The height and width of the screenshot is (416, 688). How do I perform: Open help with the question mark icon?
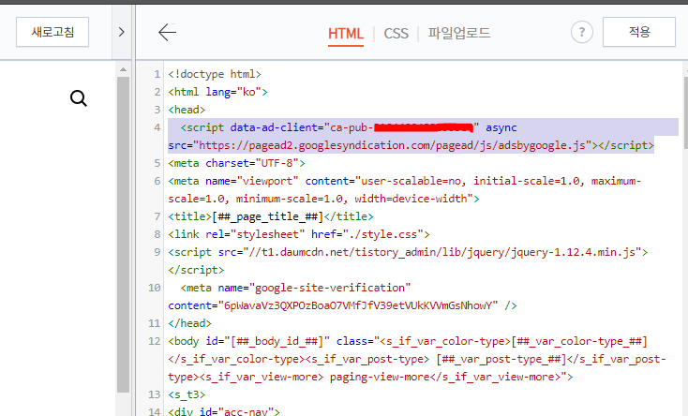point(582,32)
